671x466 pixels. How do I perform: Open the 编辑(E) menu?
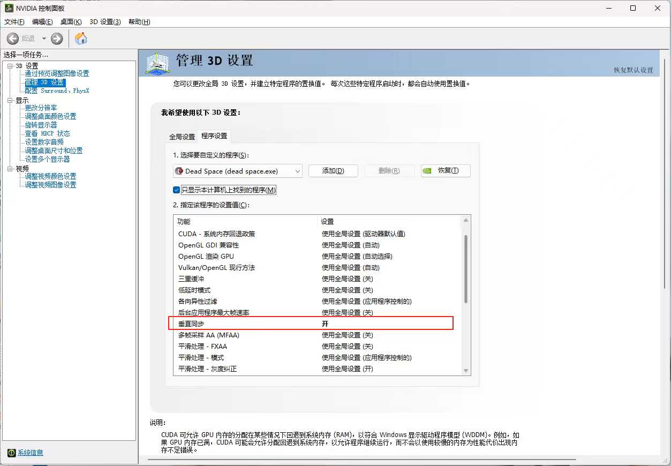pyautogui.click(x=42, y=22)
